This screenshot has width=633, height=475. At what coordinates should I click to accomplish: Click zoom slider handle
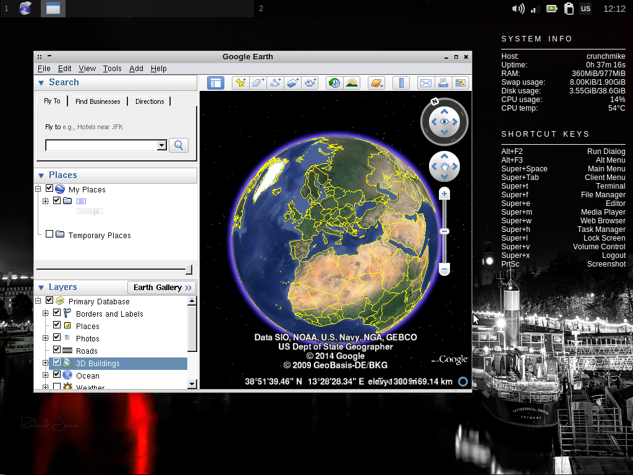[x=444, y=231]
